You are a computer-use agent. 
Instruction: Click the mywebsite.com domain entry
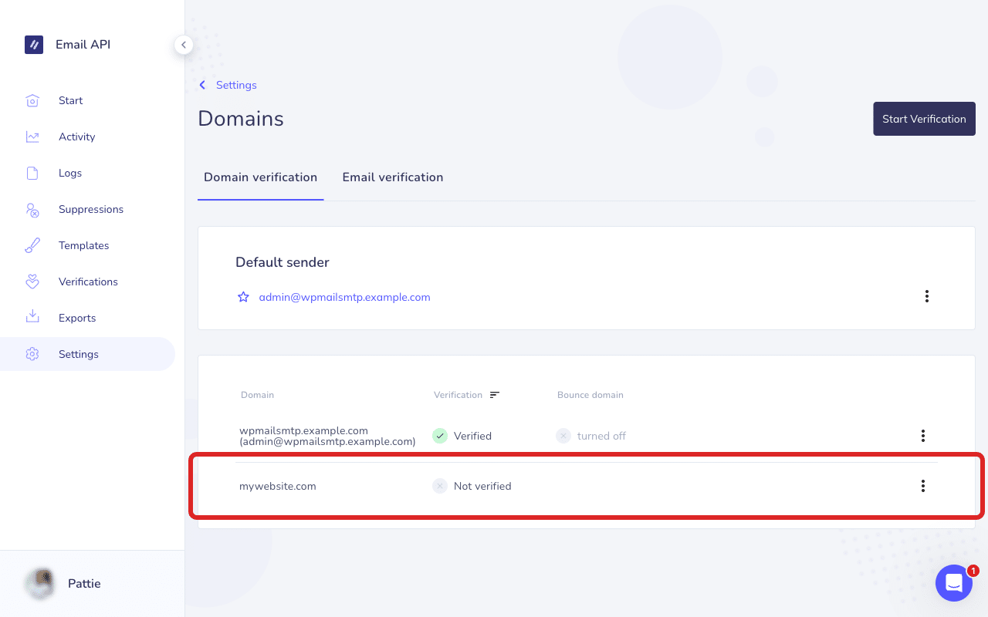pyautogui.click(x=278, y=486)
